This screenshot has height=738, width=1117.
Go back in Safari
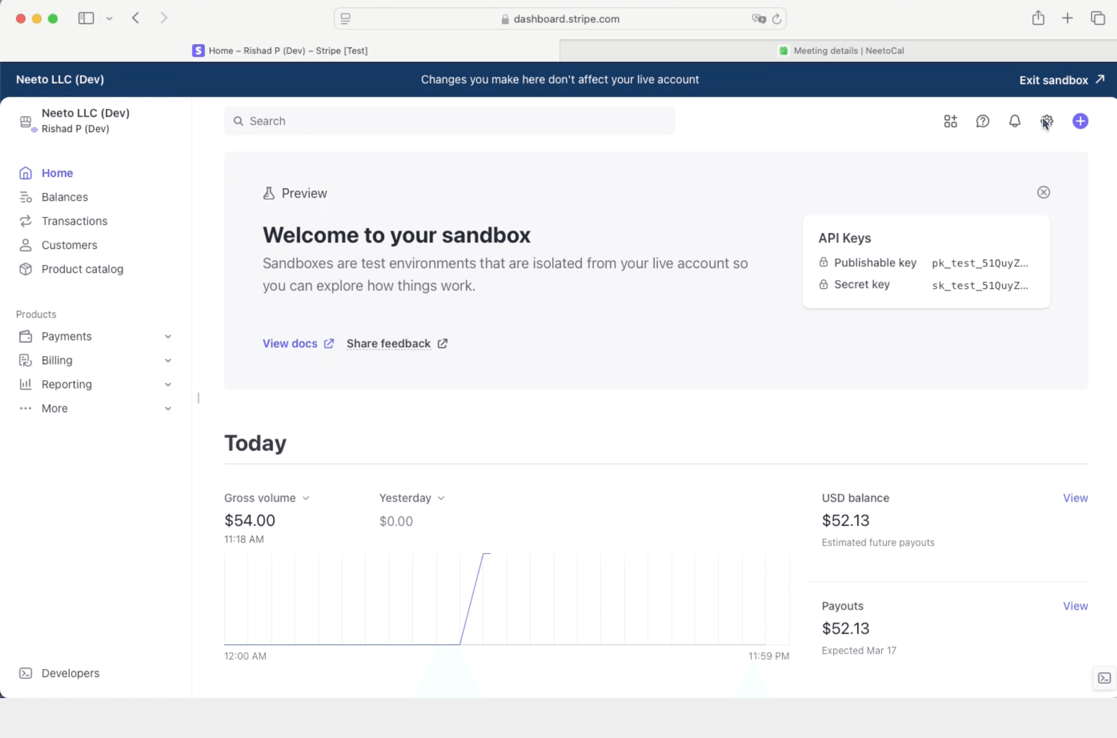pyautogui.click(x=136, y=18)
